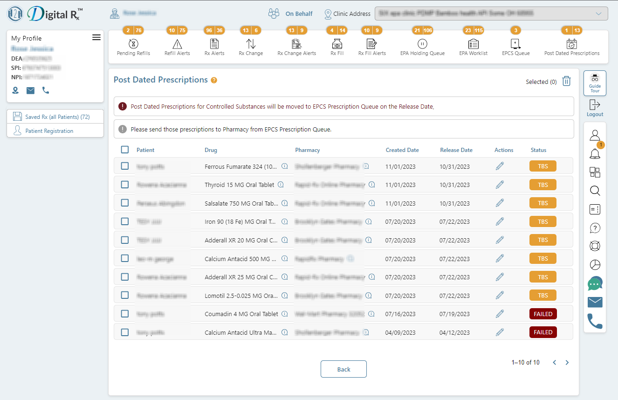Check the row for Coumadin 4 MG
The height and width of the screenshot is (400, 618).
click(124, 314)
